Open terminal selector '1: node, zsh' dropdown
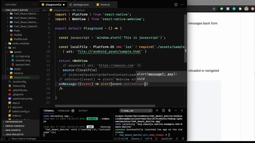The width and height of the screenshot is (255, 143). (x=136, y=111)
